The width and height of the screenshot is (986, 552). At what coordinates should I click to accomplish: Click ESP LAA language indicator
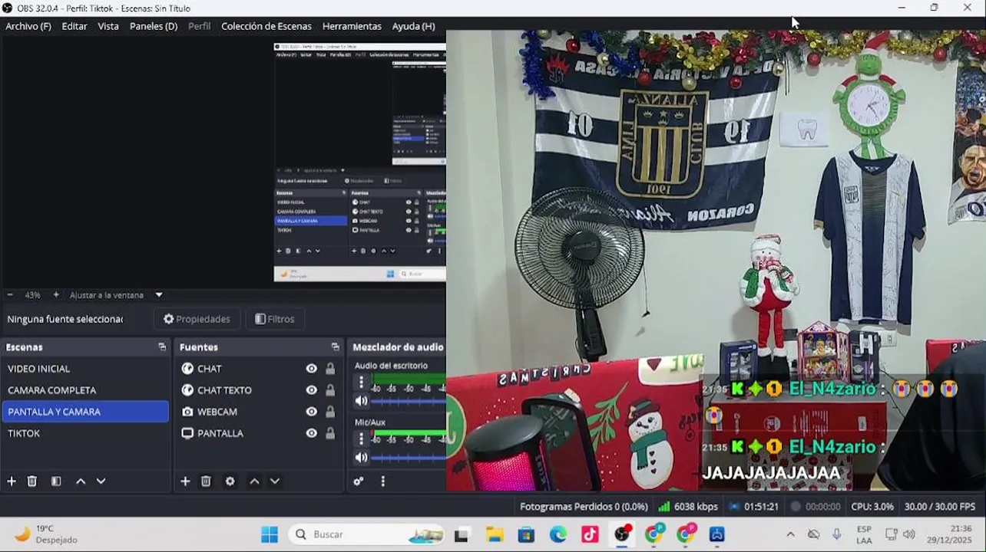pos(864,534)
